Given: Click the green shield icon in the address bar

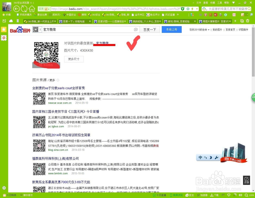Looking at the screenshot, I should 183,9.
